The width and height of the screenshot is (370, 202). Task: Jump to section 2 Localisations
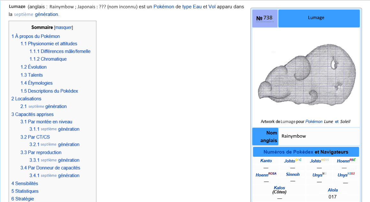click(26, 99)
